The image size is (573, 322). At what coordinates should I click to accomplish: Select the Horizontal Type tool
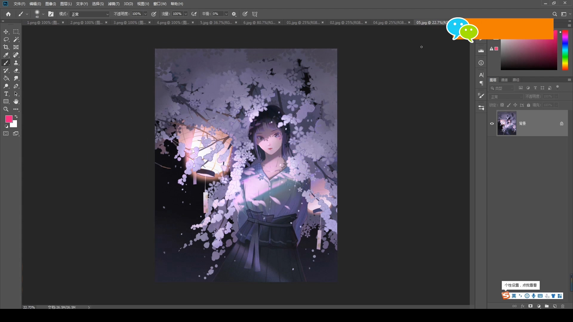pyautogui.click(x=6, y=94)
